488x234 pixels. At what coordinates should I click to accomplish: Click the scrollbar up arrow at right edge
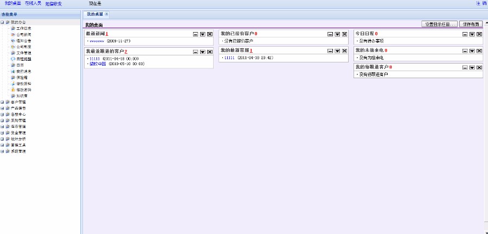coord(486,23)
